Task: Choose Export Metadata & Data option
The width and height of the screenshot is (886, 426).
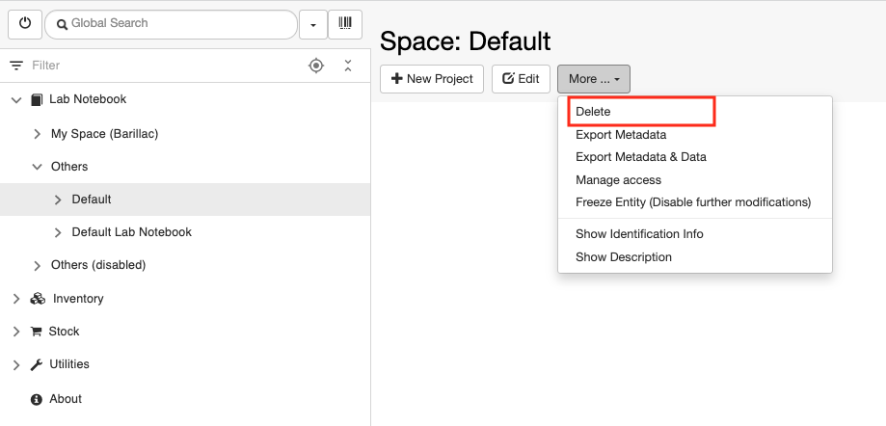Action: point(641,157)
